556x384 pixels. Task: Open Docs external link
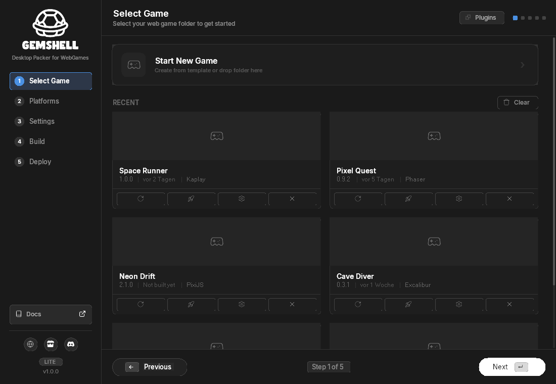[51, 314]
